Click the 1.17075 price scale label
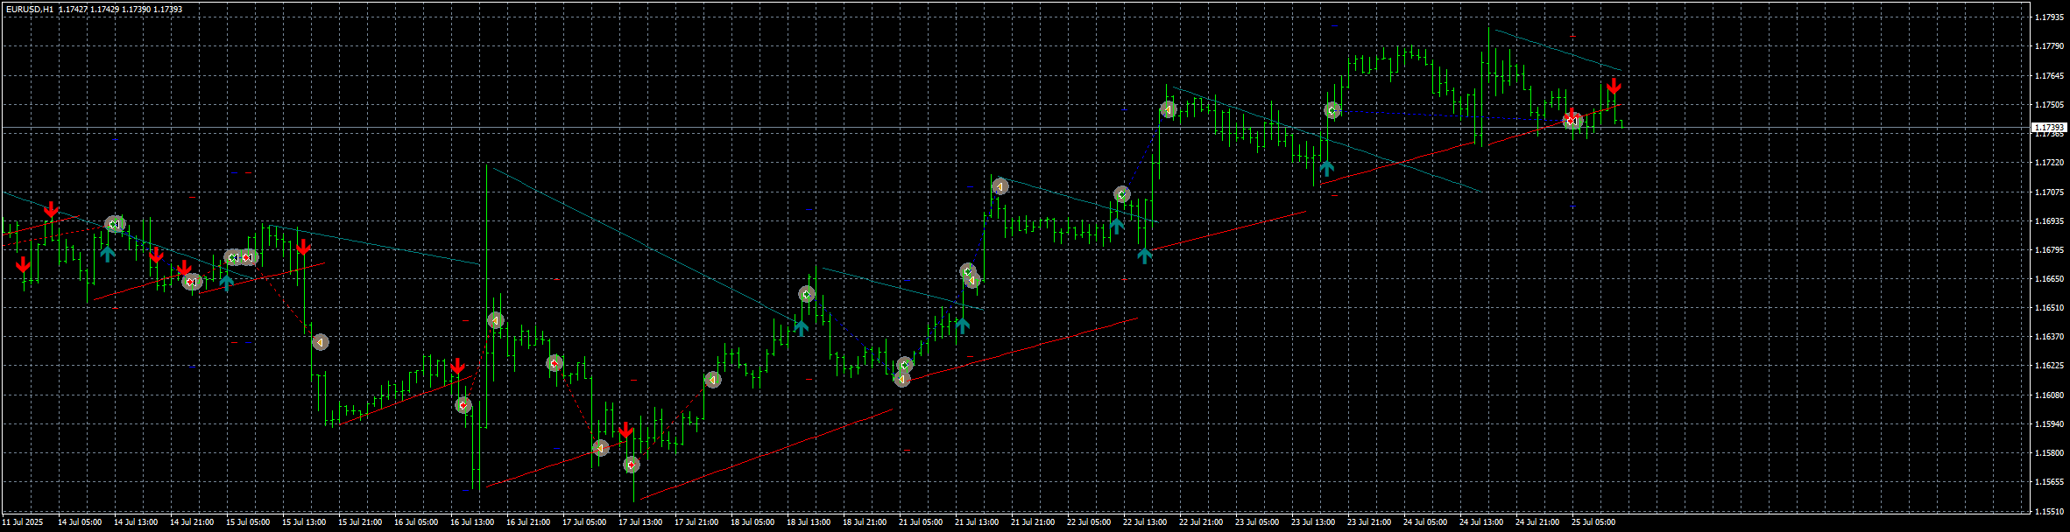Screen dimensions: 2070x532 tap(2048, 192)
